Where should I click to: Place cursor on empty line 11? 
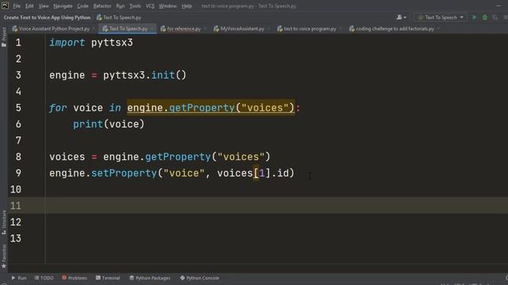point(257,206)
